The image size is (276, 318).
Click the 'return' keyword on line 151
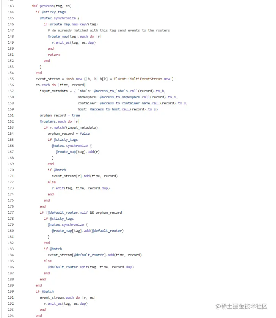click(54, 55)
